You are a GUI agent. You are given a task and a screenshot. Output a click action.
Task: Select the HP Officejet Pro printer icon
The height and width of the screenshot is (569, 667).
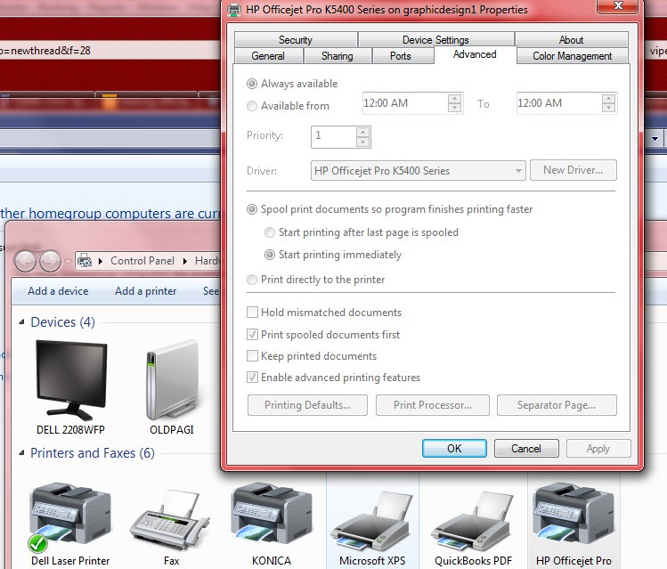tap(573, 516)
